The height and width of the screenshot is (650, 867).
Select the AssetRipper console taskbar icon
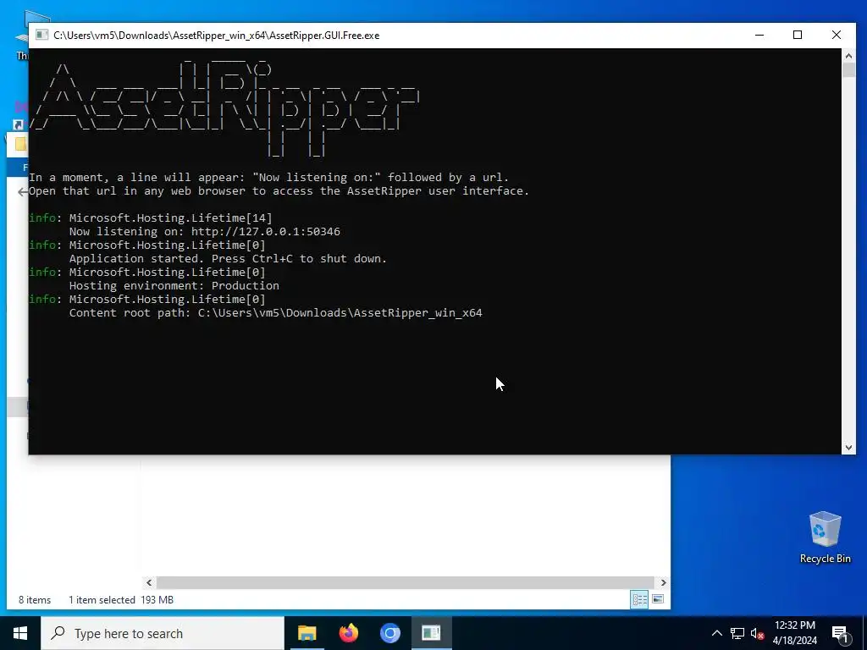(431, 633)
